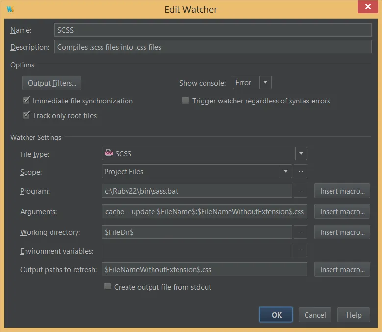Click the File type SCSS combo box
The height and width of the screenshot is (332, 382).
pos(204,153)
